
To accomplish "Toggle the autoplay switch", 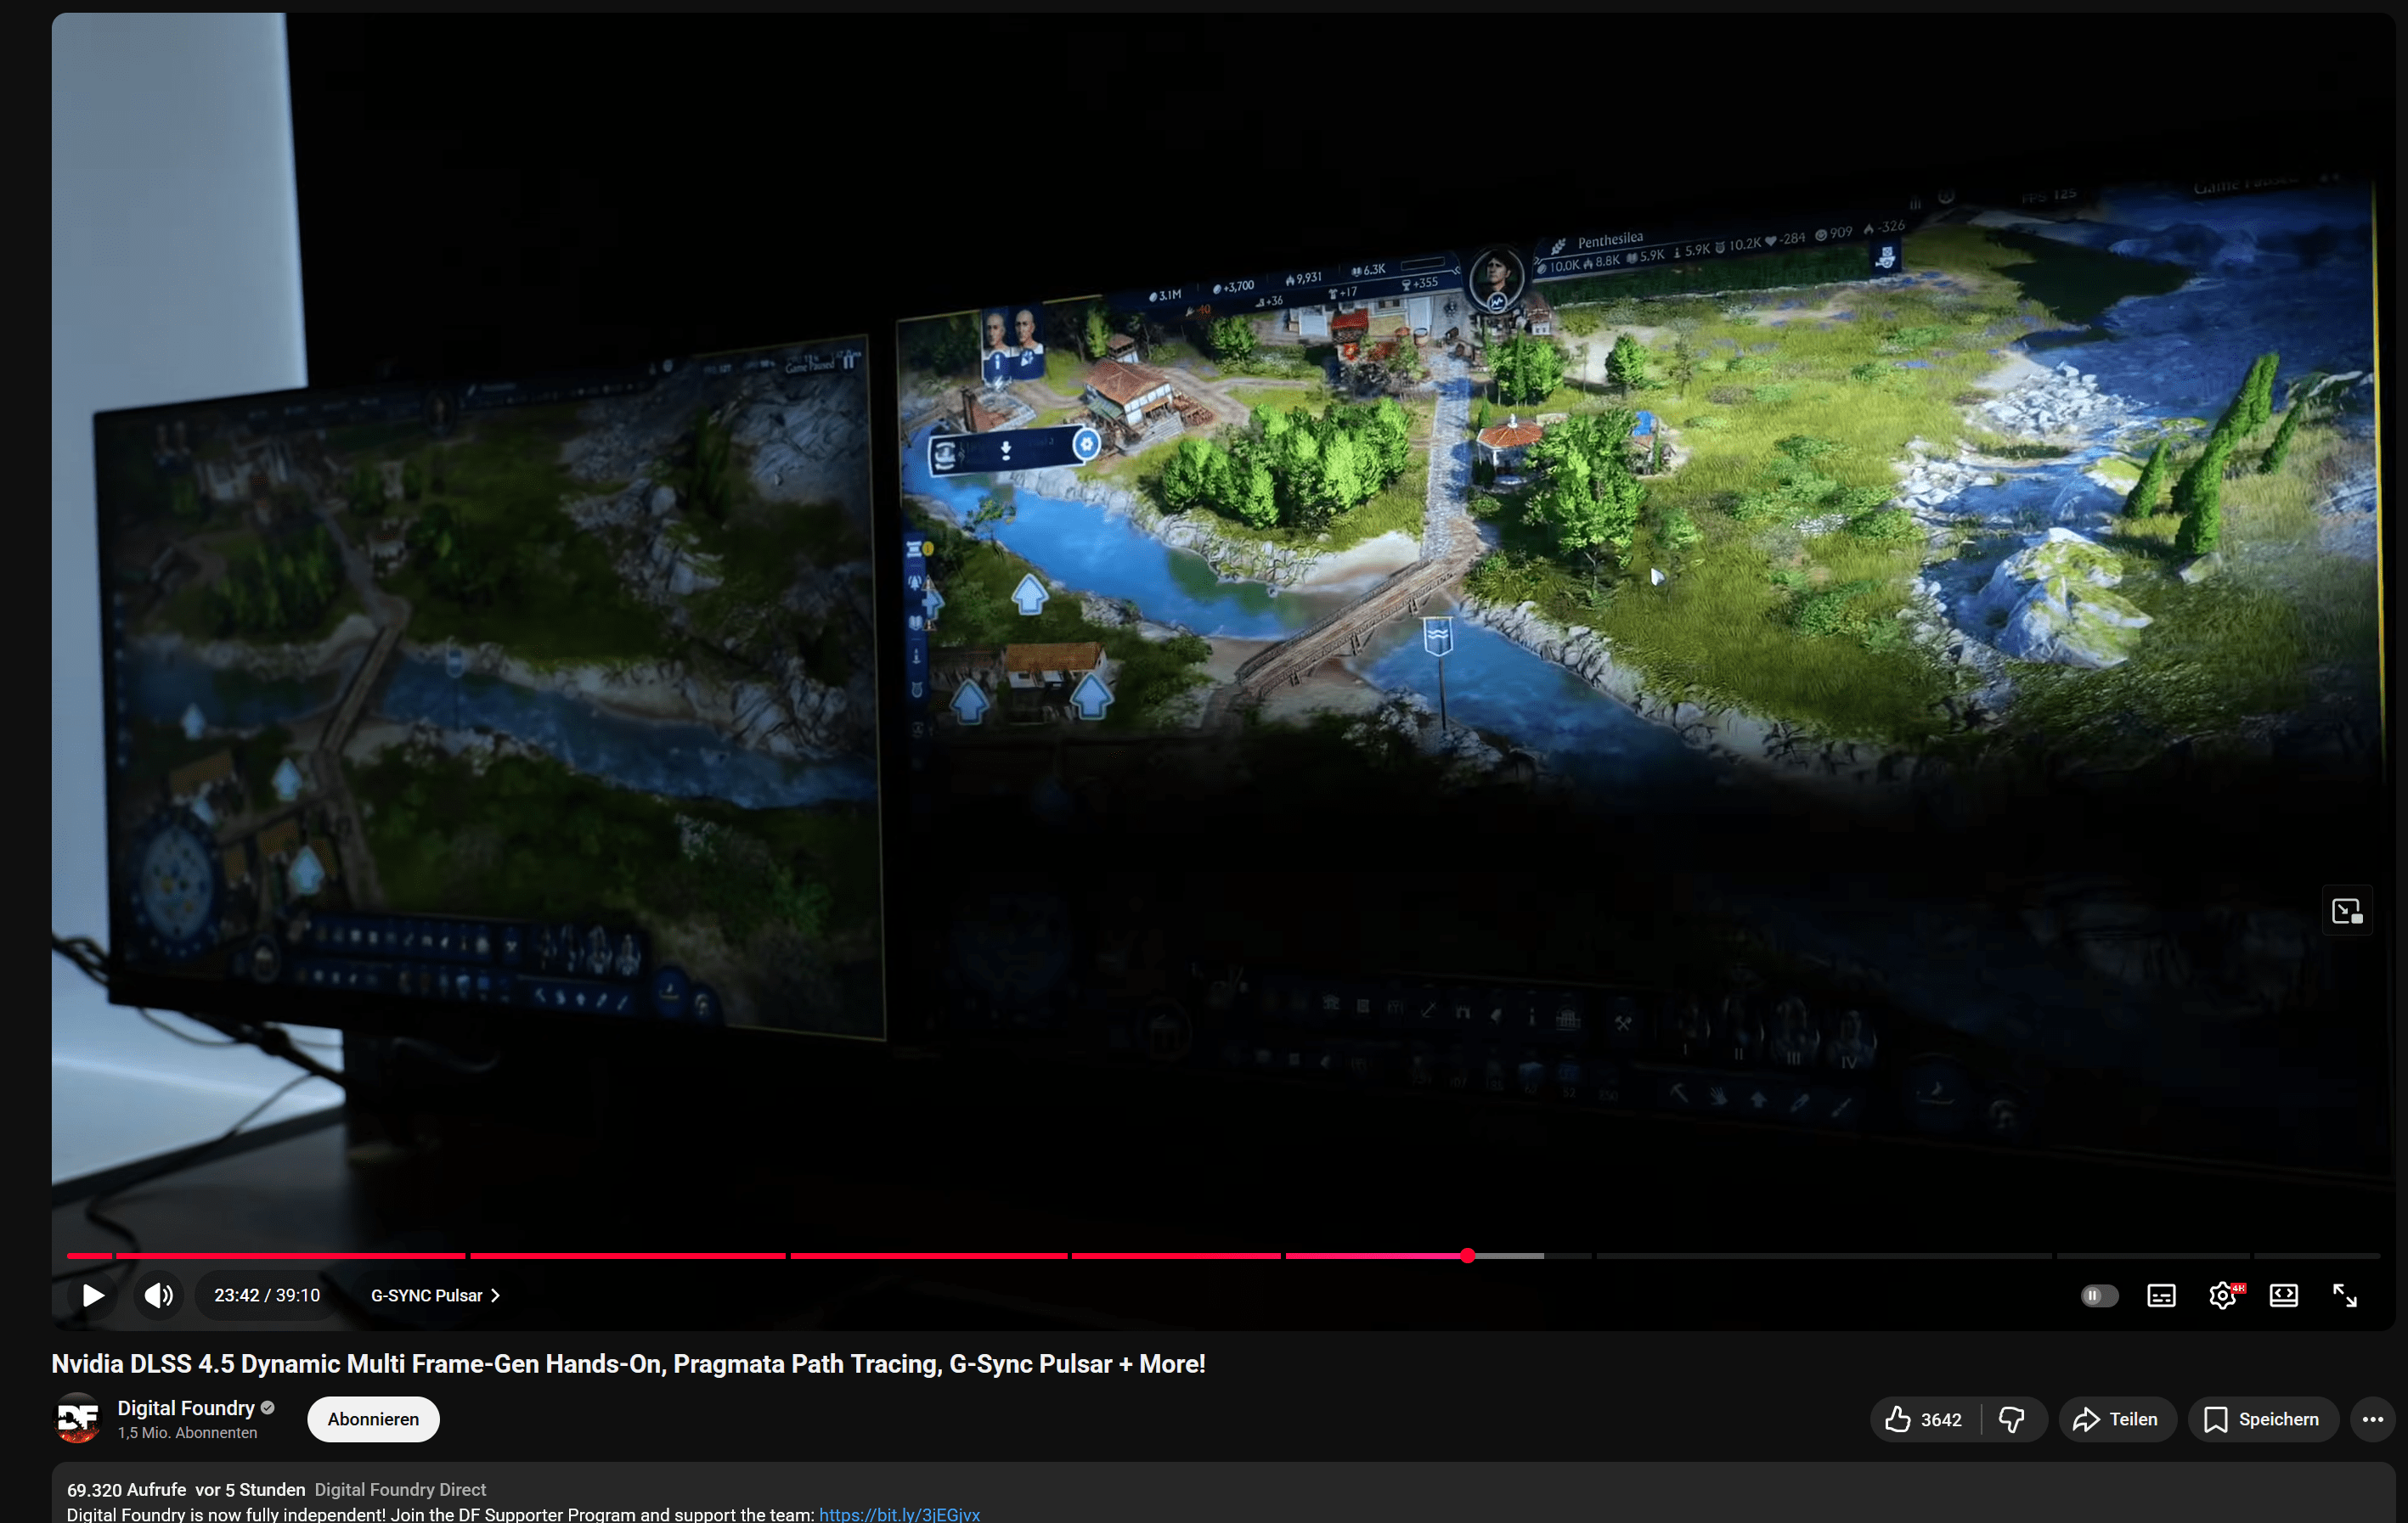I will pyautogui.click(x=2099, y=1295).
